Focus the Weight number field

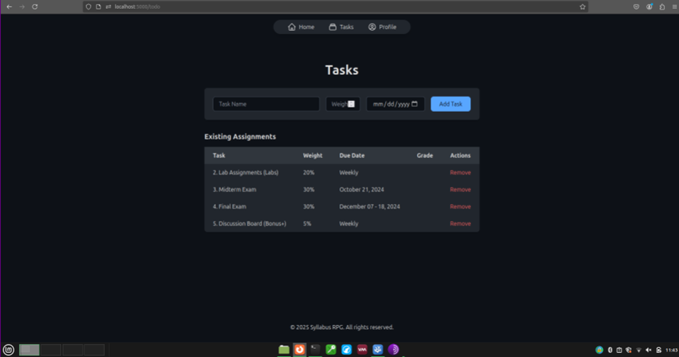[343, 104]
